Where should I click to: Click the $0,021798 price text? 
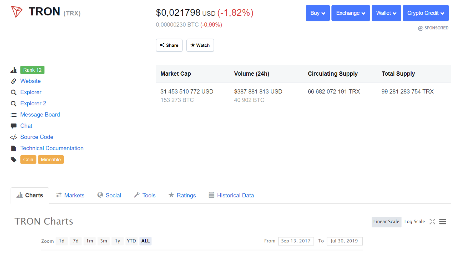(x=178, y=13)
